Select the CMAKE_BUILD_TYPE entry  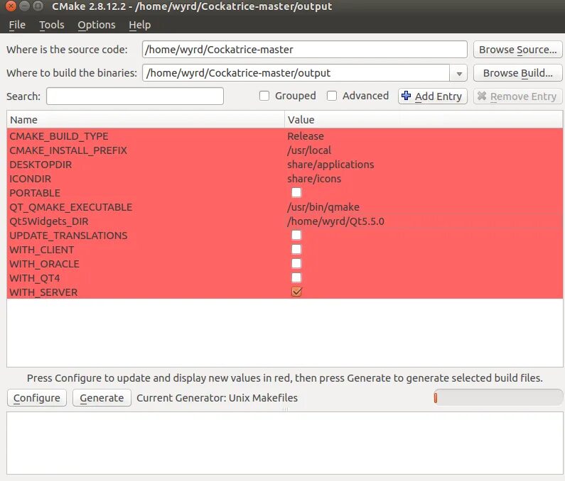59,136
